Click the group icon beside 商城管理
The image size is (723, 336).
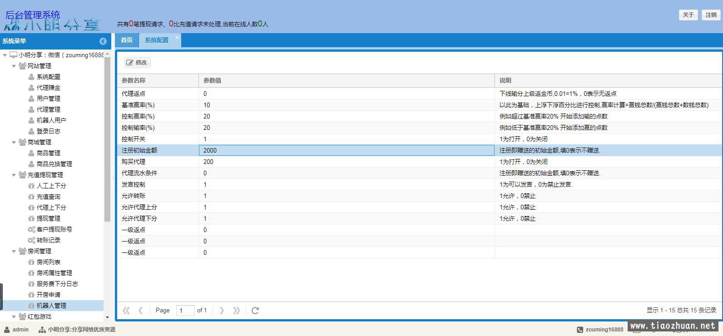(22, 142)
